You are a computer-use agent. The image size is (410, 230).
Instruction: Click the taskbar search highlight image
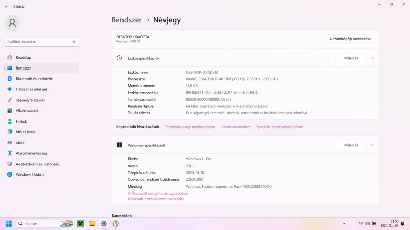(x=67, y=224)
